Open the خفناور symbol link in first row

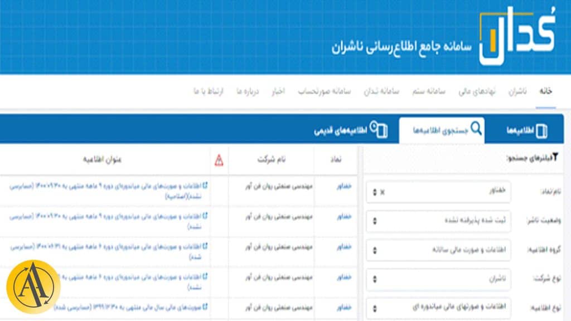[x=344, y=186]
